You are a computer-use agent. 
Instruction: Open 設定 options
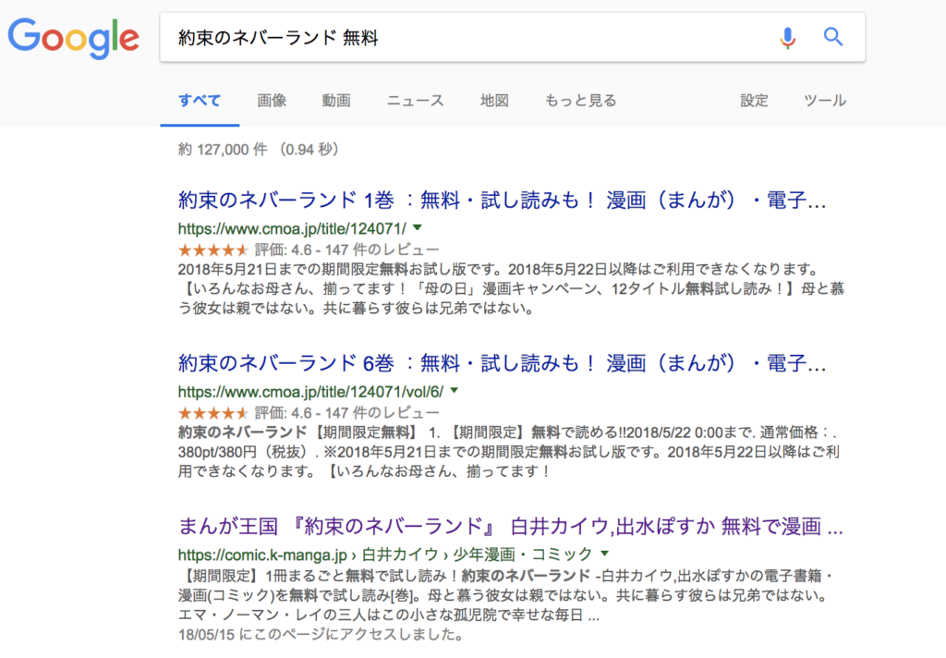coord(754,100)
